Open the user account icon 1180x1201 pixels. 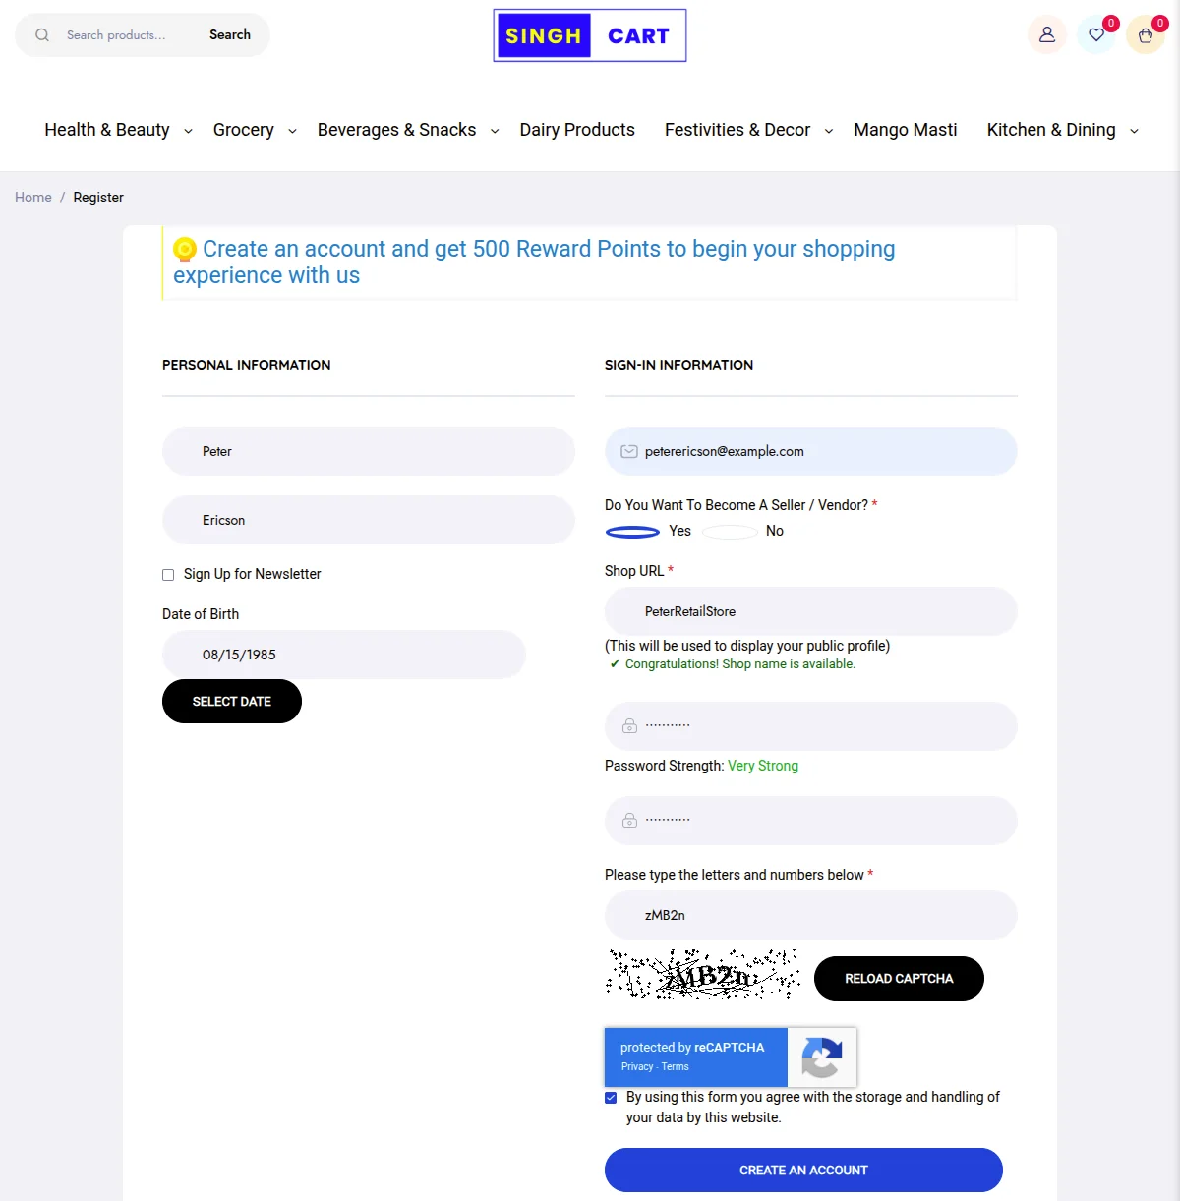point(1046,34)
